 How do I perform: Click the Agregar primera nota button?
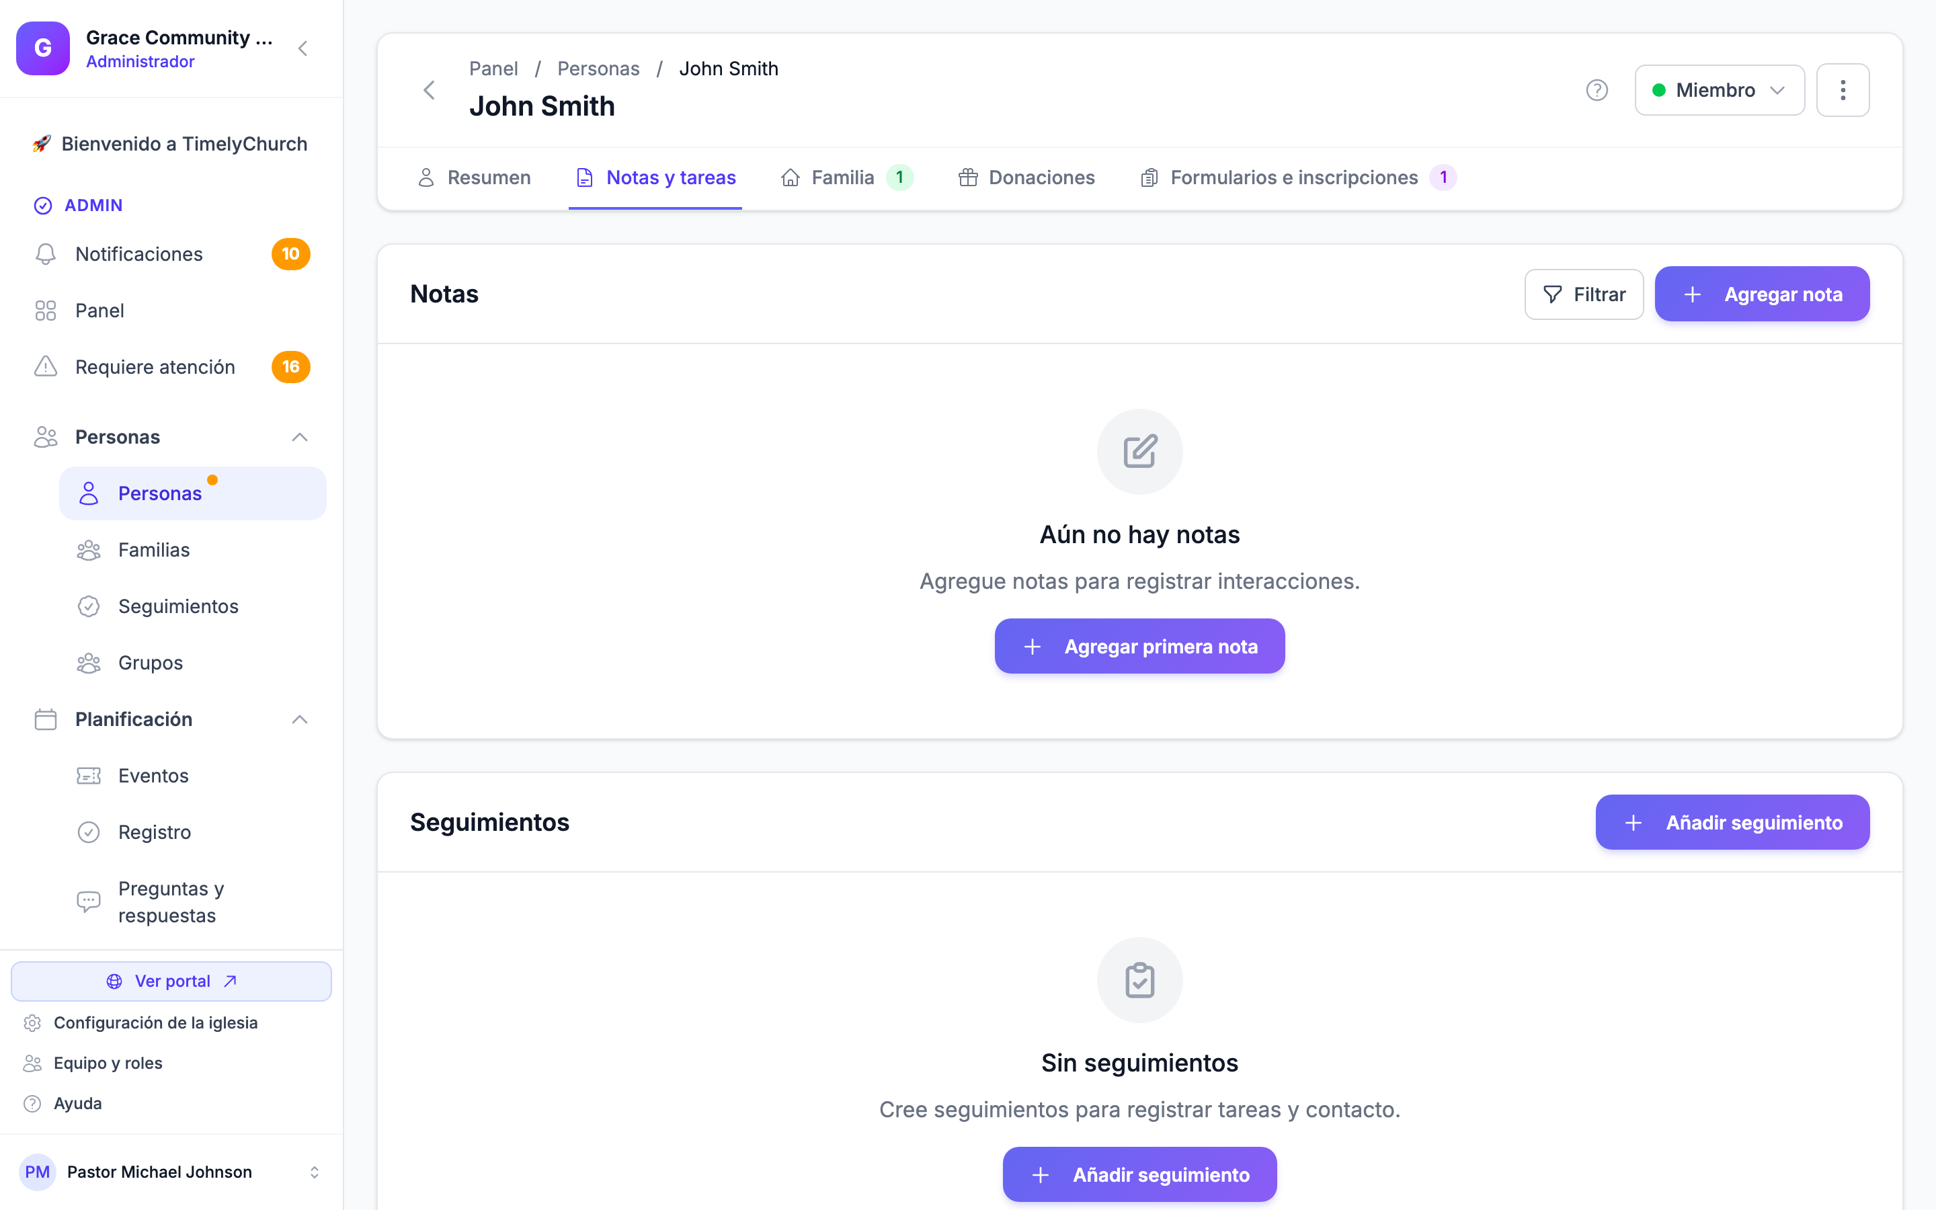pos(1139,646)
